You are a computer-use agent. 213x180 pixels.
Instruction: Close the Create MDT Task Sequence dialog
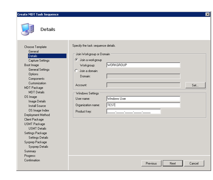207,14
